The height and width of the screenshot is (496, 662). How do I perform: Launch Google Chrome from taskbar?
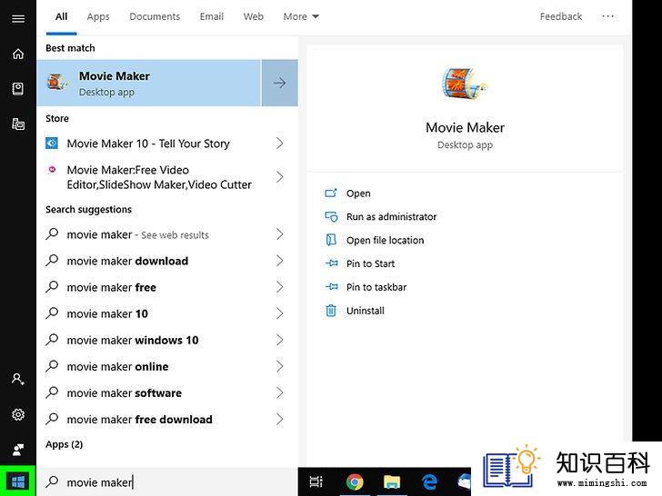point(355,481)
